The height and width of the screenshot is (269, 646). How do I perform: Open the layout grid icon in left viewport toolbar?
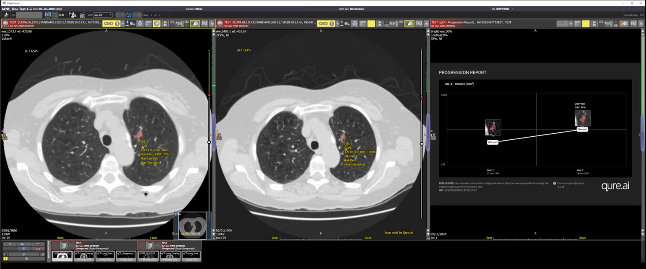click(148, 23)
